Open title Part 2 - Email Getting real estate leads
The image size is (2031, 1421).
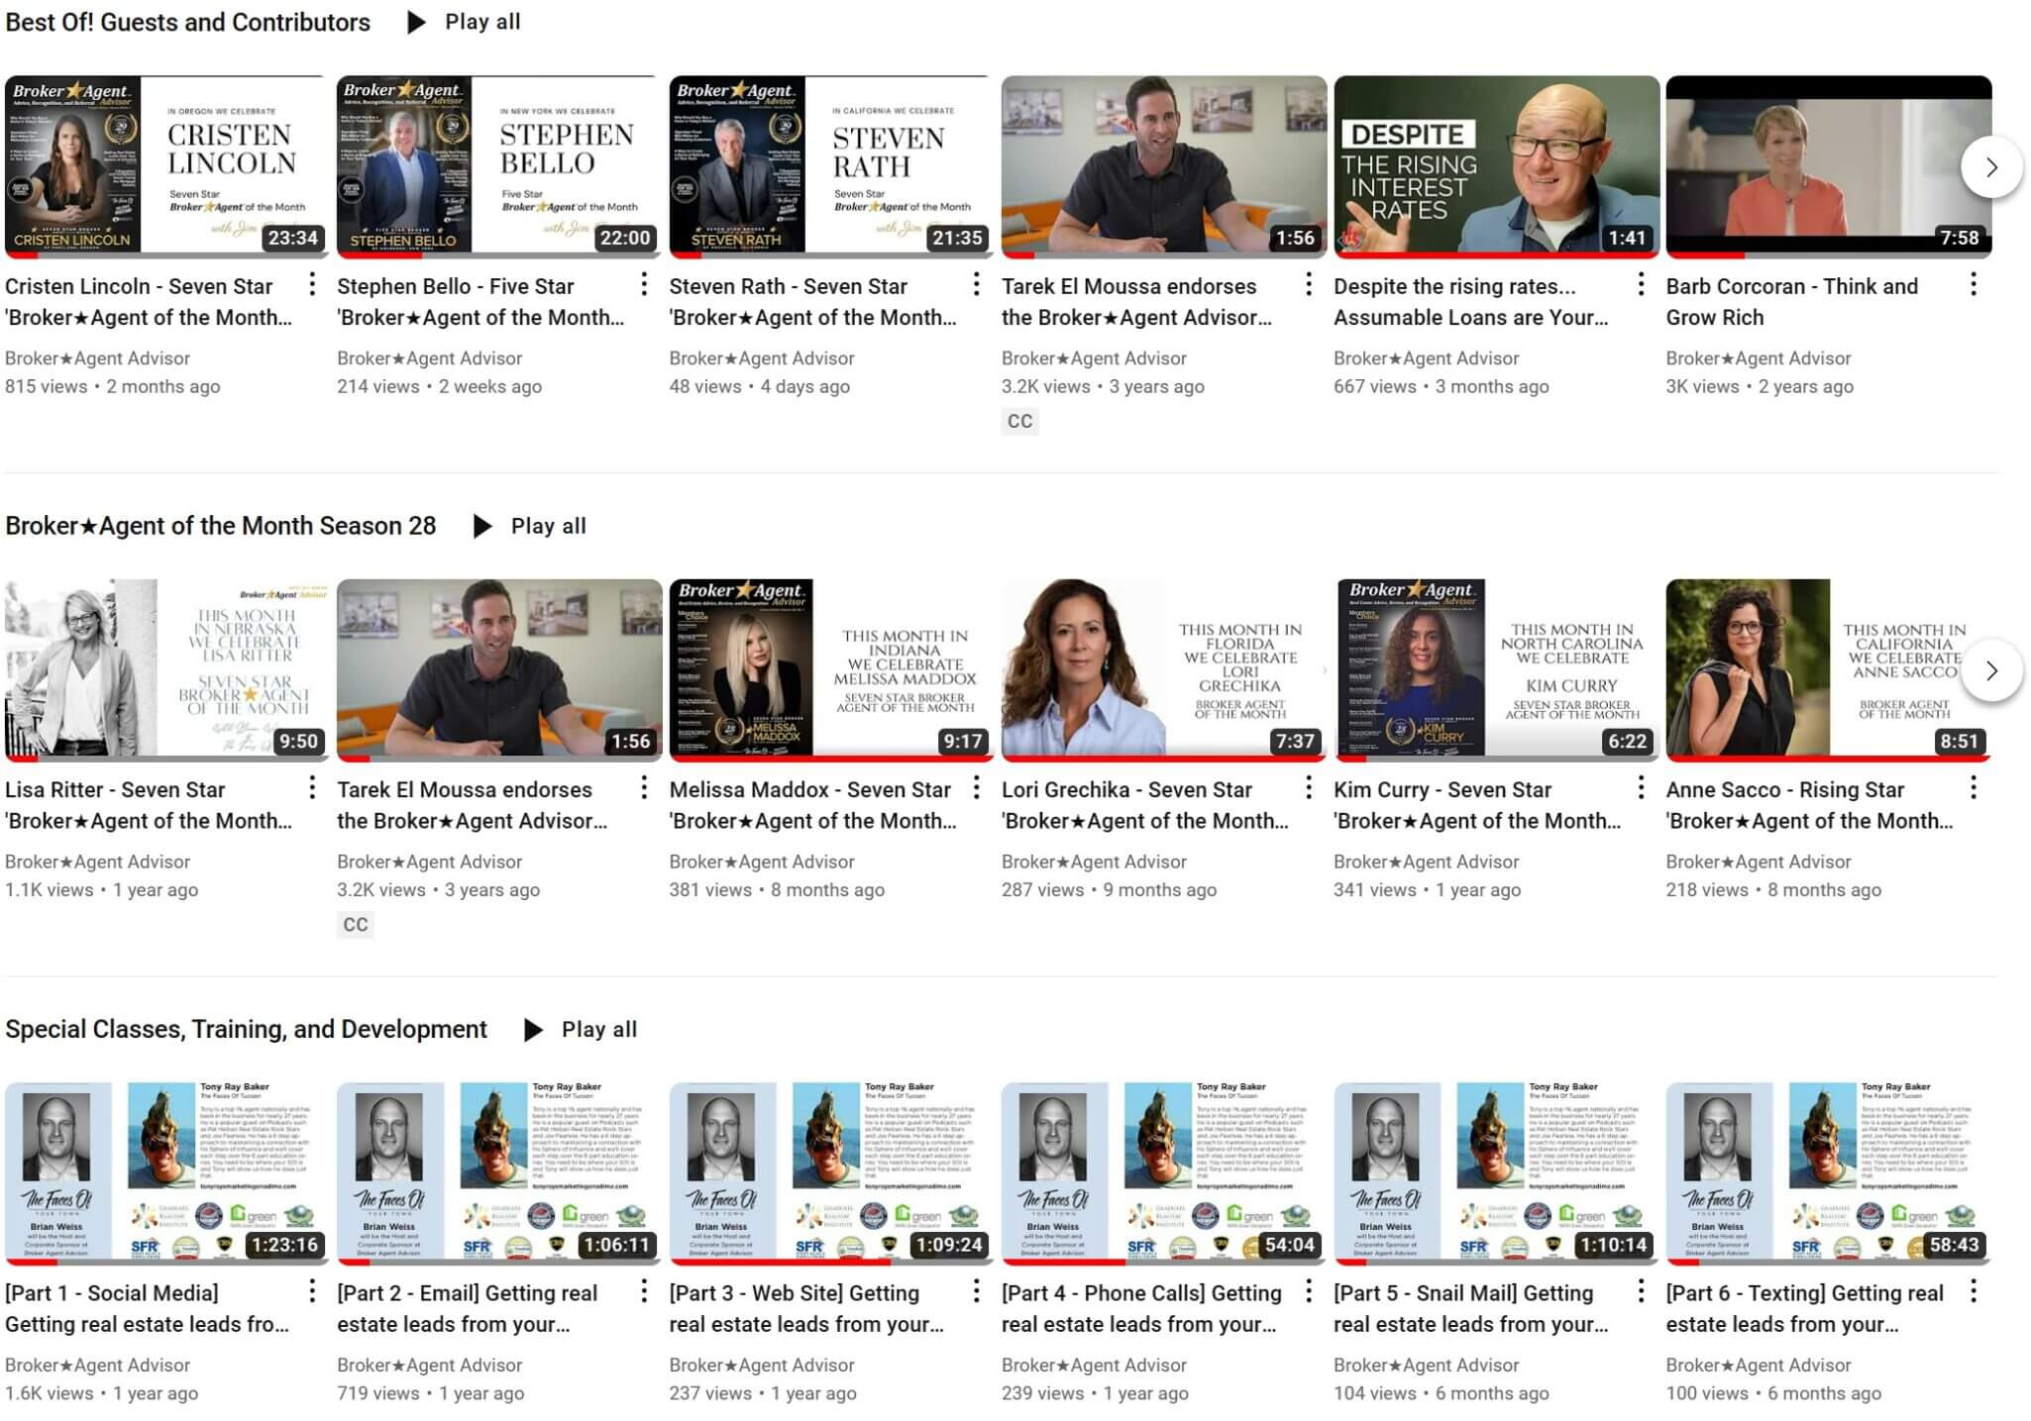click(468, 1308)
